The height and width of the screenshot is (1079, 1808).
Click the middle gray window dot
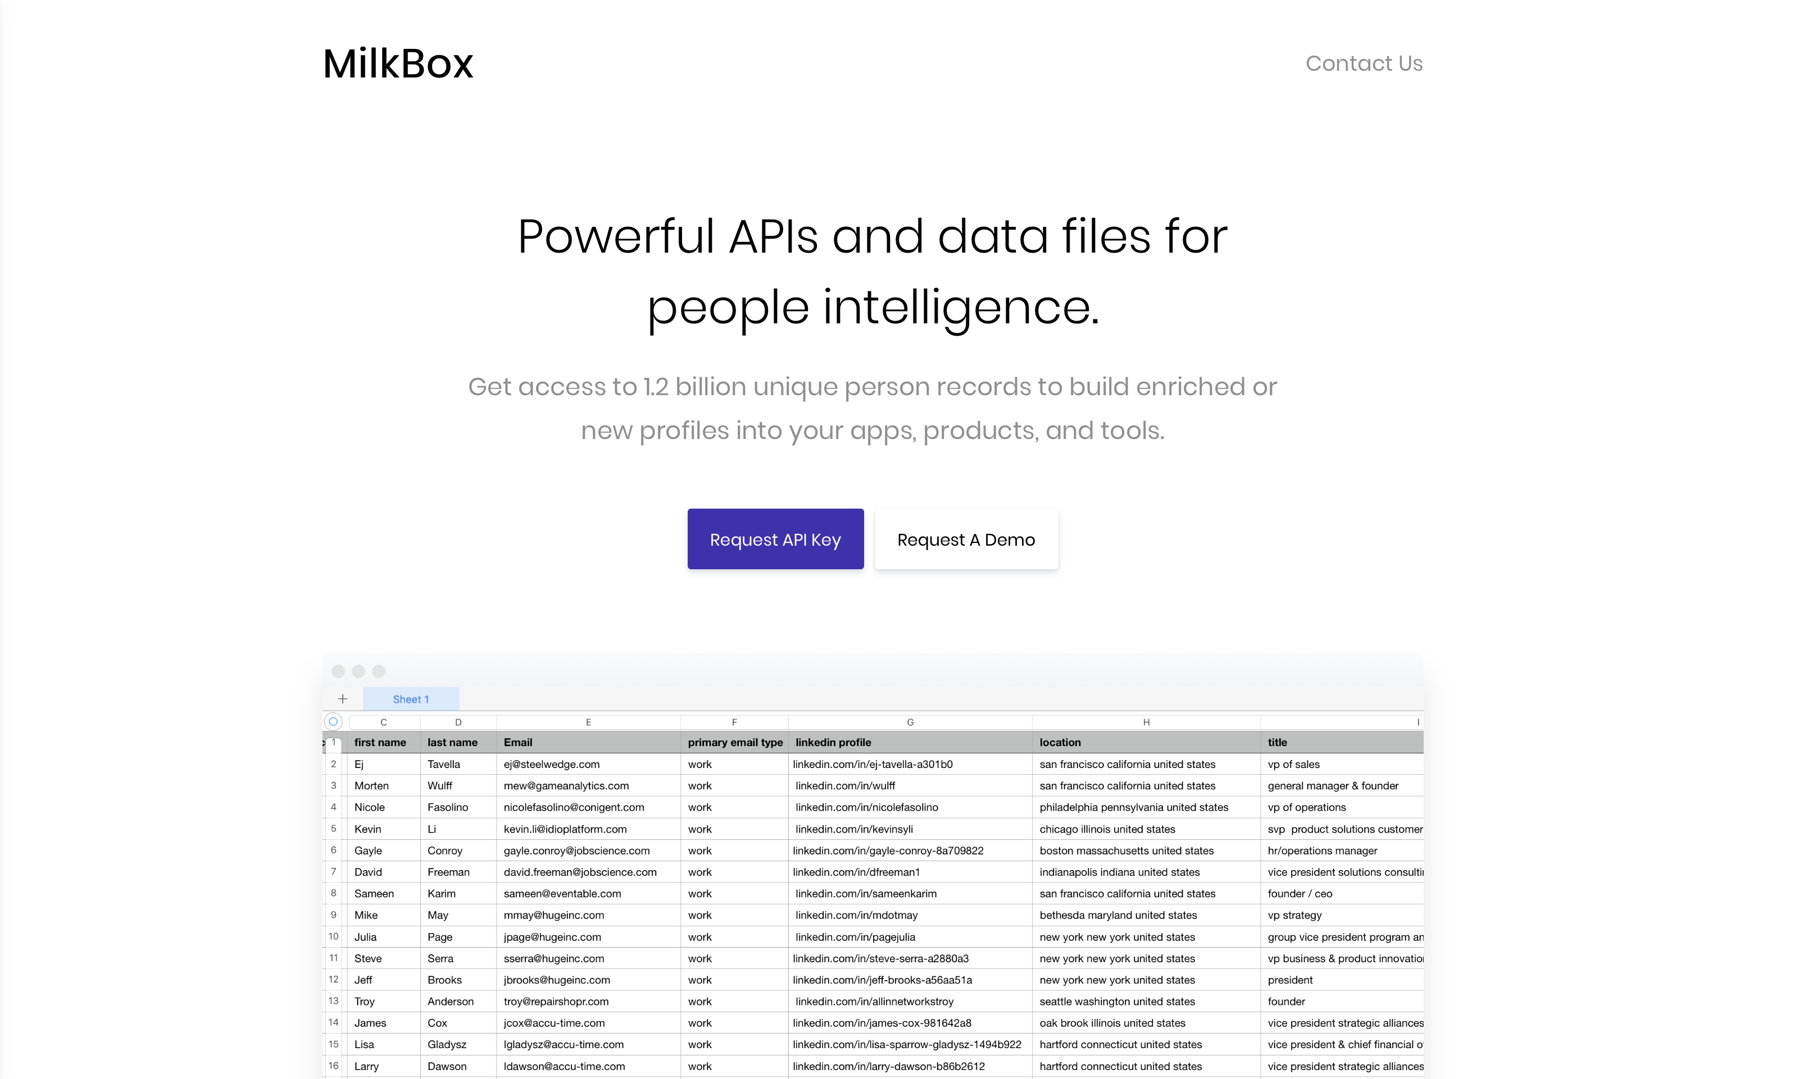click(358, 671)
